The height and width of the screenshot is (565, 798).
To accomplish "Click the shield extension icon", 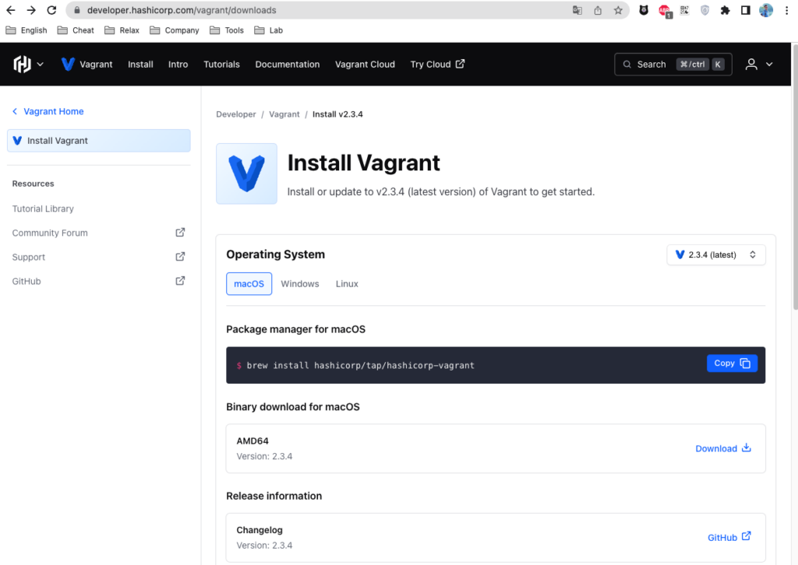I will pyautogui.click(x=704, y=10).
